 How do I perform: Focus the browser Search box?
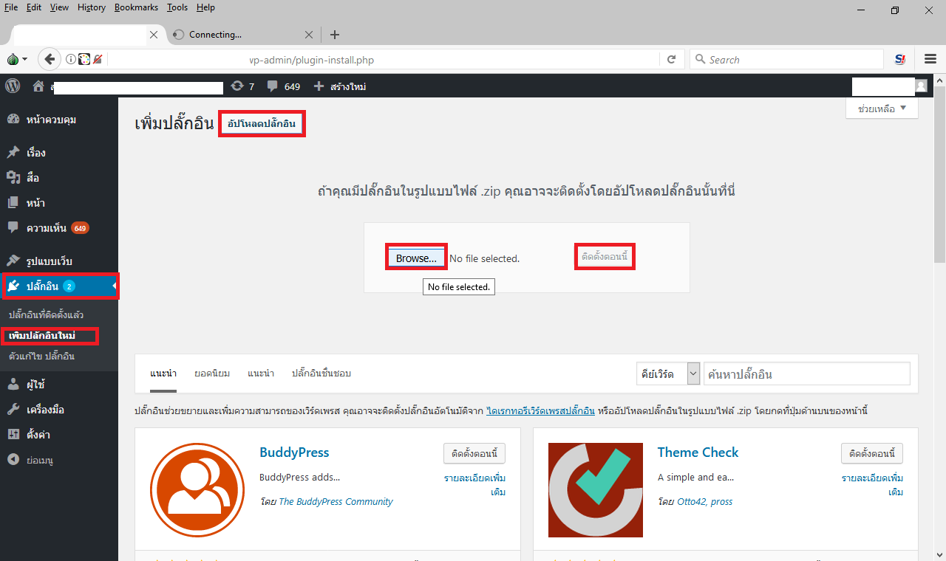(x=786, y=60)
